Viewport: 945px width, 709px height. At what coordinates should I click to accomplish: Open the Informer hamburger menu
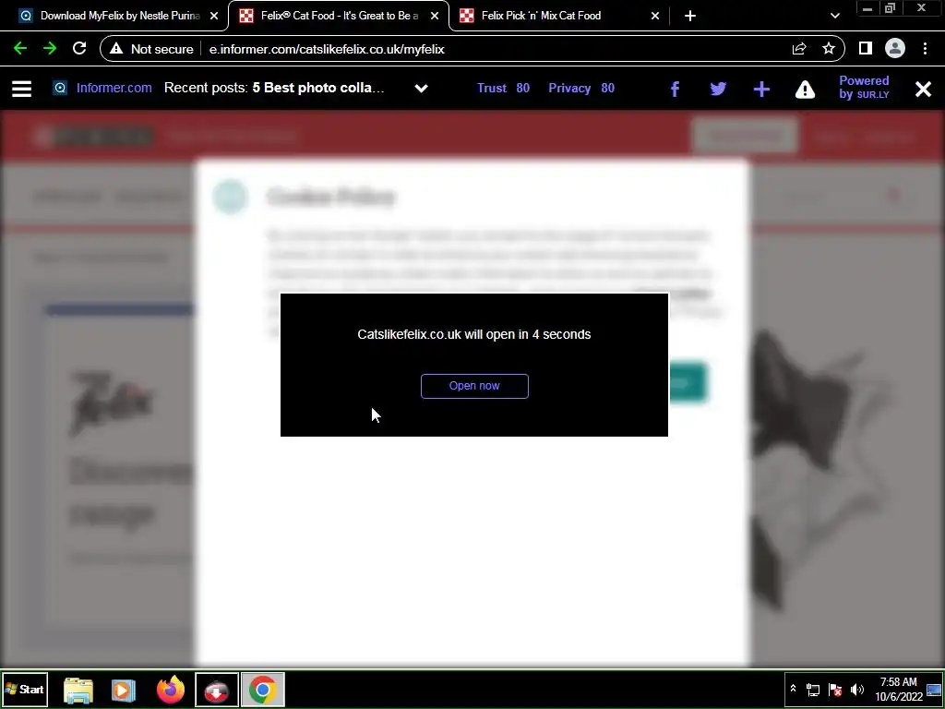tap(22, 89)
